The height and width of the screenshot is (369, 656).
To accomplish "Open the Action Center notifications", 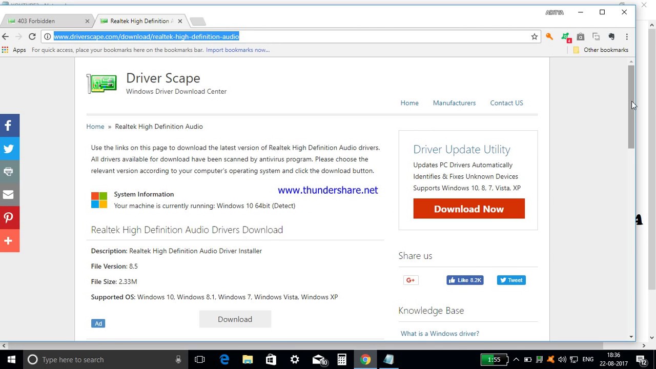I will pos(641,359).
